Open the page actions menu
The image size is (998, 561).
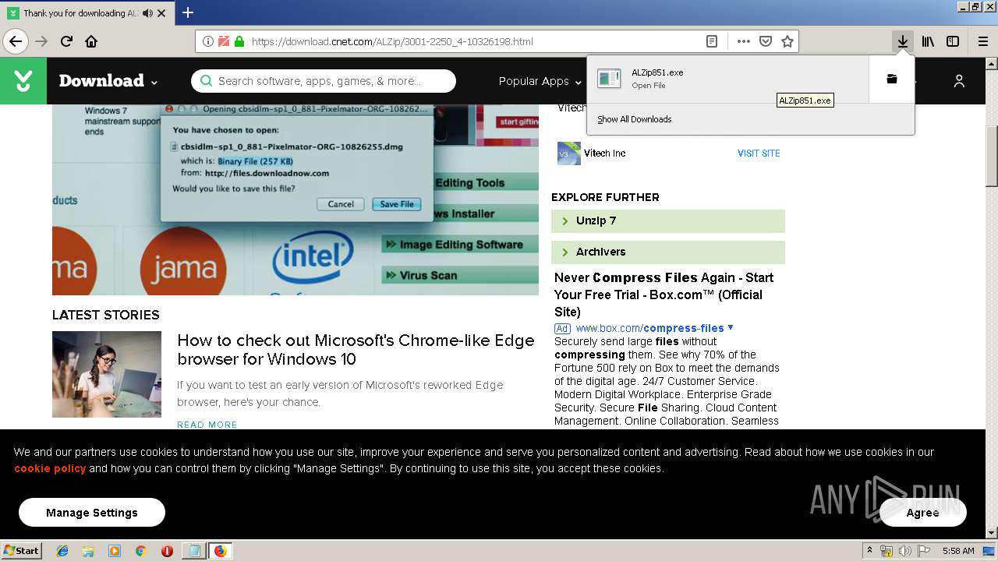point(744,41)
